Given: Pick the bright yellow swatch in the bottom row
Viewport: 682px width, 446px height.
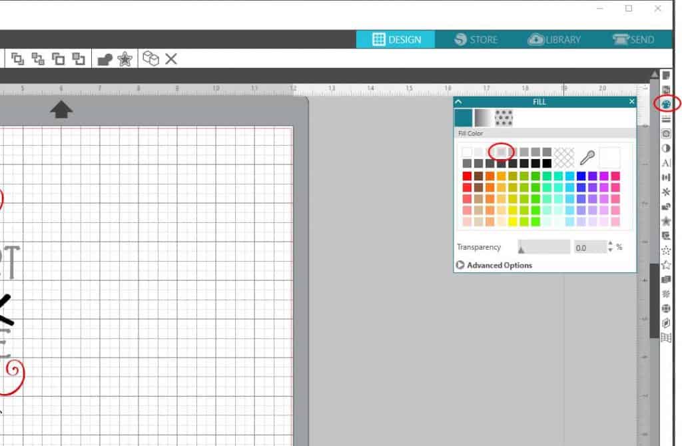Looking at the screenshot, I should [513, 222].
